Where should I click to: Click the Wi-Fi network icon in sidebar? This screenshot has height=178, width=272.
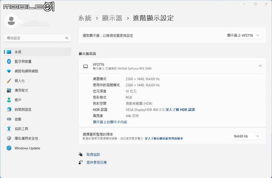(x=9, y=71)
